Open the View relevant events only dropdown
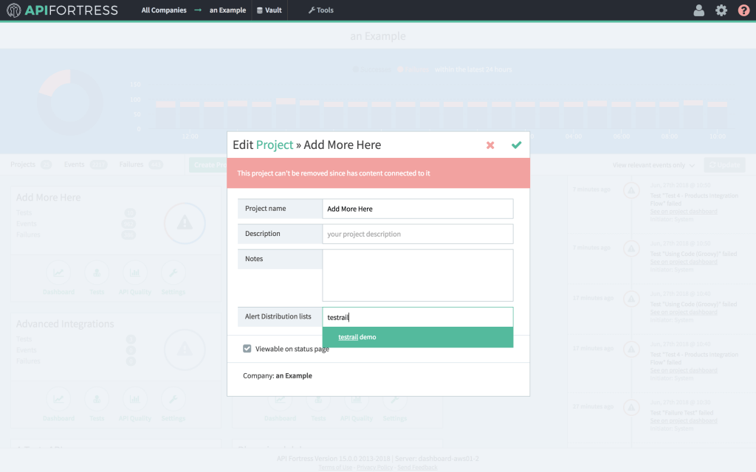The image size is (756, 472). pyautogui.click(x=648, y=164)
